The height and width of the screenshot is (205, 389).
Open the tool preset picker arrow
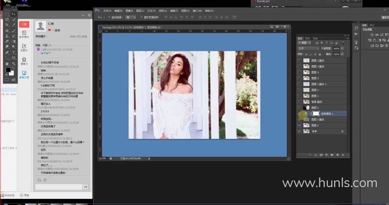tap(104, 17)
